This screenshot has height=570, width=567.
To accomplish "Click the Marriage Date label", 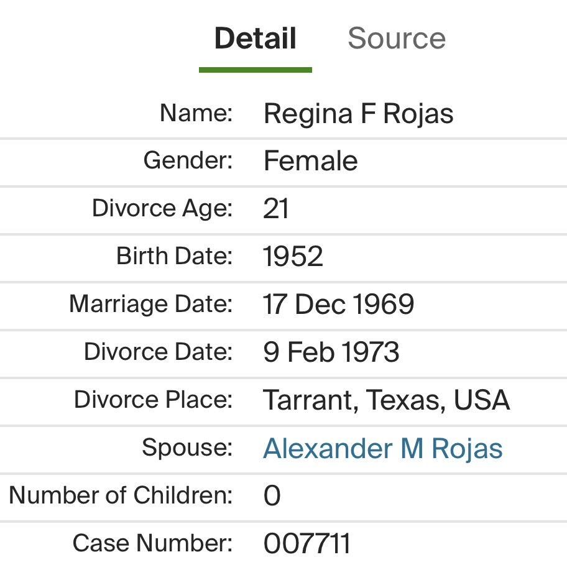I will pyautogui.click(x=150, y=304).
